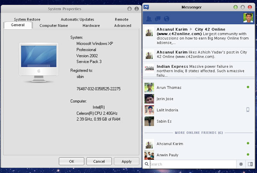Focus the Messenger Search field
Screen dimensions: 257x173
[193, 164]
